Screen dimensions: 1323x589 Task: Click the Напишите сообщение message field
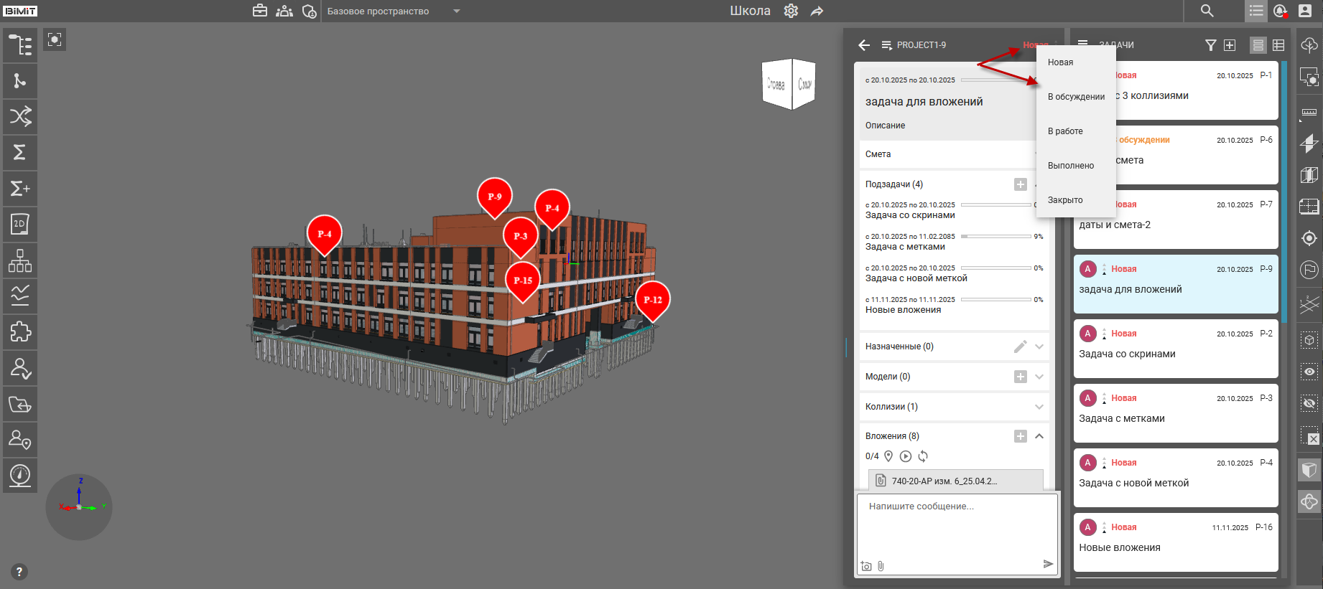tap(955, 524)
